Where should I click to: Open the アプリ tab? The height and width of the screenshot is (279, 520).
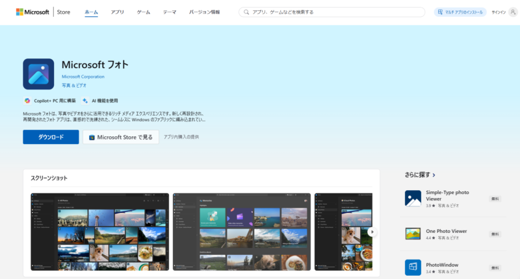click(118, 12)
